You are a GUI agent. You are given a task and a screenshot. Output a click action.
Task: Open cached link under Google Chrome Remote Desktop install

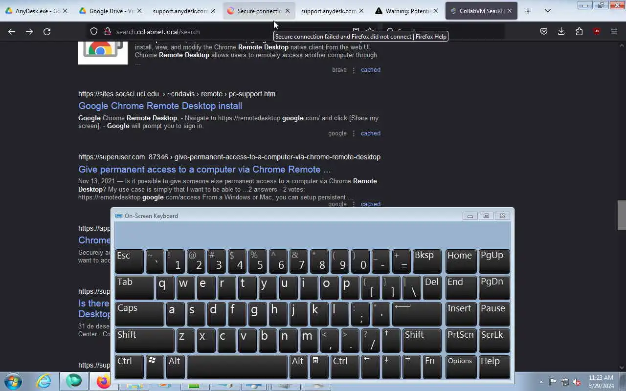(370, 133)
